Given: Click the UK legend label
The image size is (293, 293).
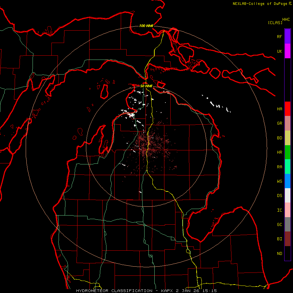Looking at the screenshot, I should coord(279,51).
